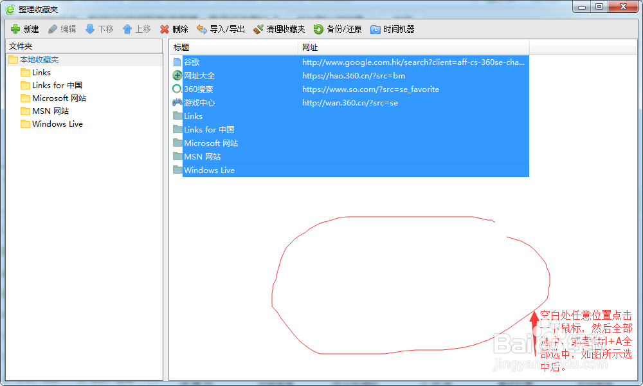Screen dimensions: 643x386
Task: Click the google.com.hk URL cell
Action: [x=413, y=62]
